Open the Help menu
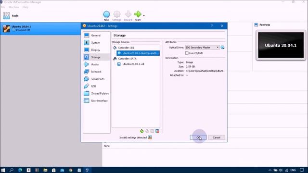 click(x=26, y=7)
